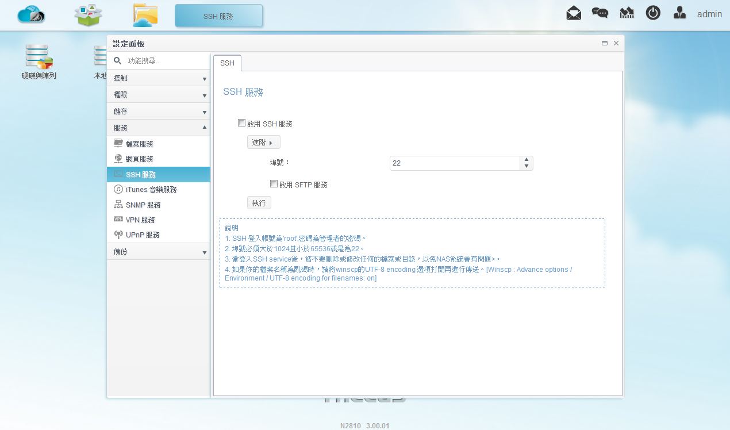Expand the 控制 section
The height and width of the screenshot is (430, 730).
(x=159, y=78)
